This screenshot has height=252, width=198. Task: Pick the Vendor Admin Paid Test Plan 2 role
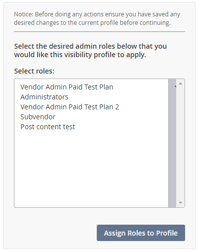(69, 107)
